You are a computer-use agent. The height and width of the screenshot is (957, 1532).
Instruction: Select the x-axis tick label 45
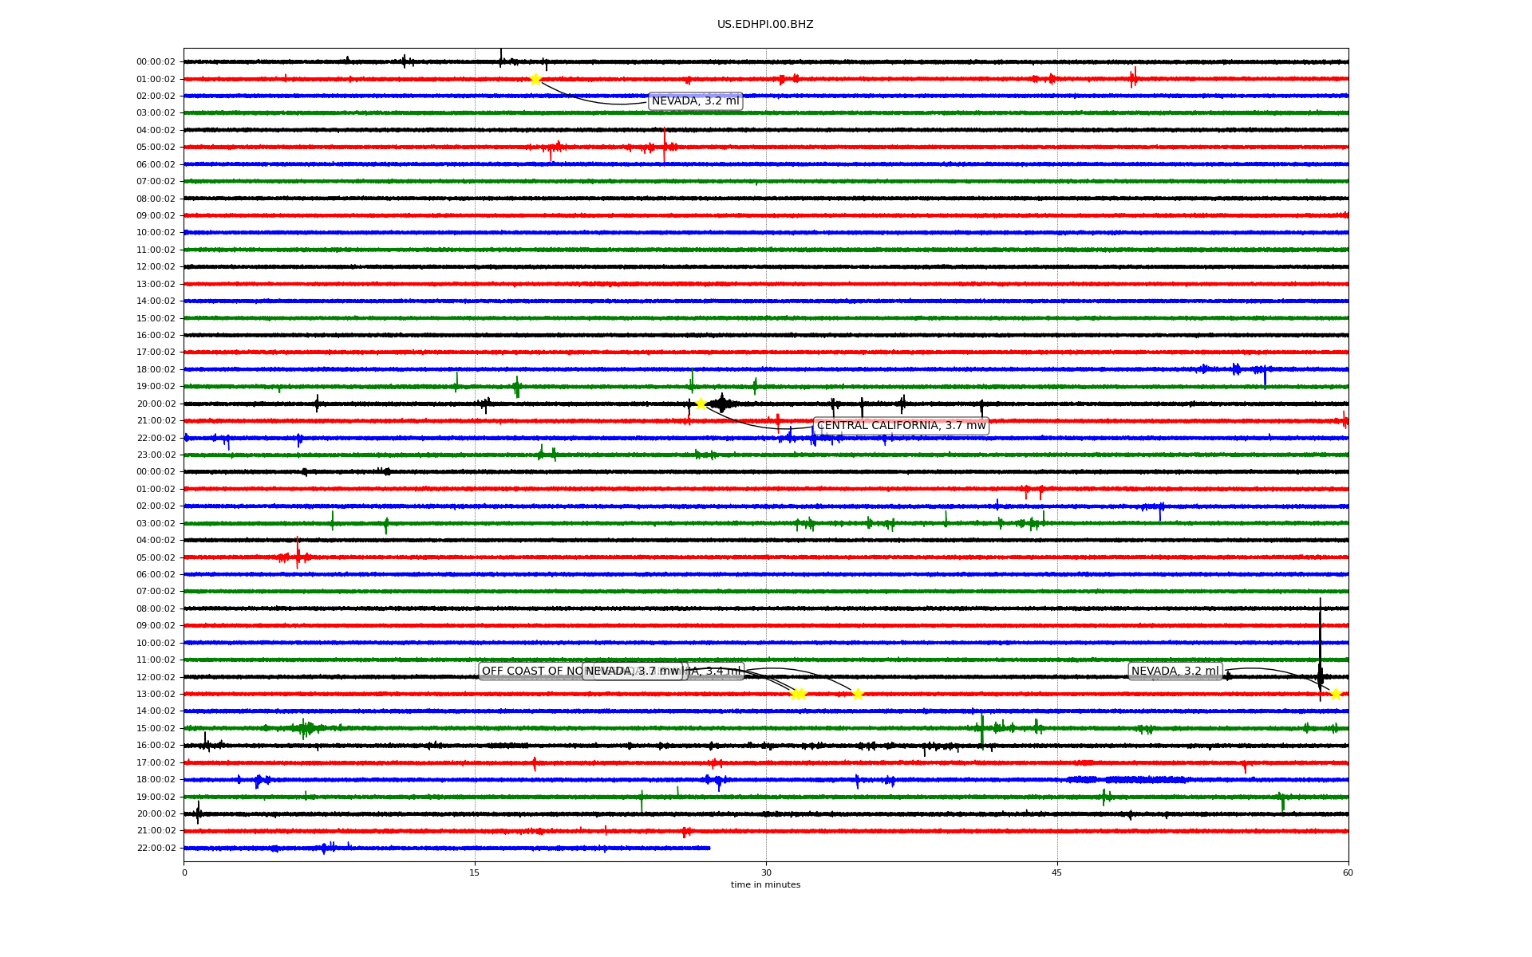[1057, 872]
